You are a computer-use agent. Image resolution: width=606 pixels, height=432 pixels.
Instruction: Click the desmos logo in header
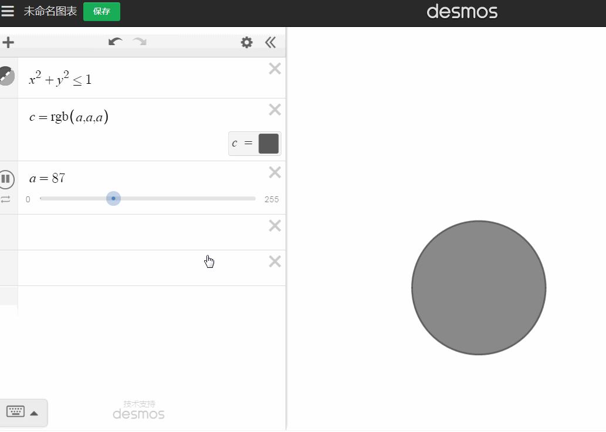click(462, 12)
